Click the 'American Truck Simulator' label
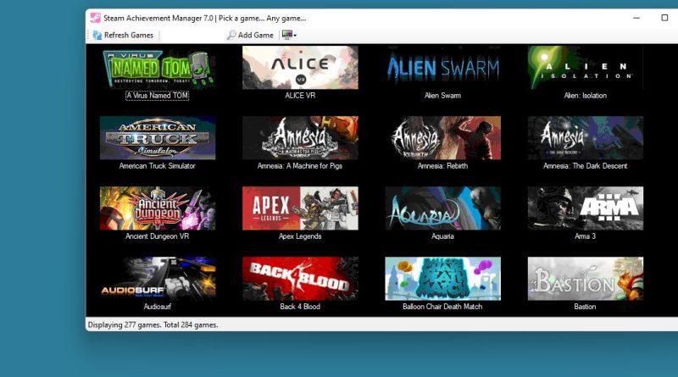678x377 pixels. point(158,166)
